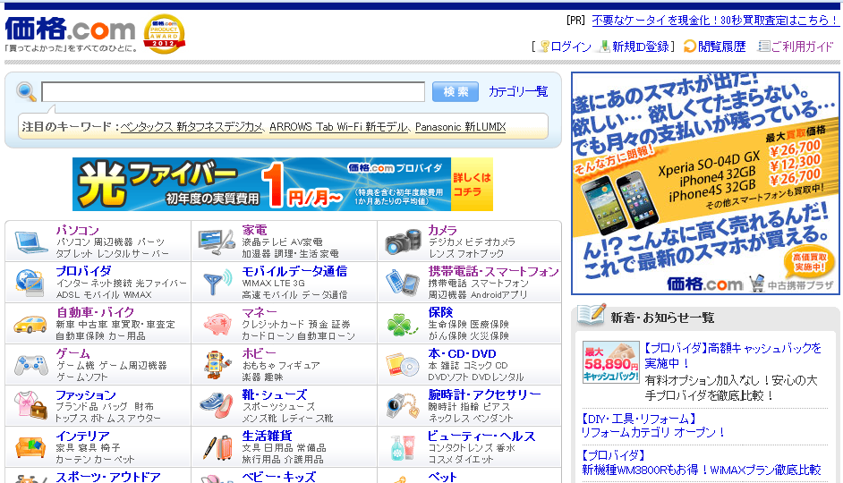Screen dimensions: 843x483
Task: Click the 光ファイバー provider banner
Action: pyautogui.click(x=283, y=184)
